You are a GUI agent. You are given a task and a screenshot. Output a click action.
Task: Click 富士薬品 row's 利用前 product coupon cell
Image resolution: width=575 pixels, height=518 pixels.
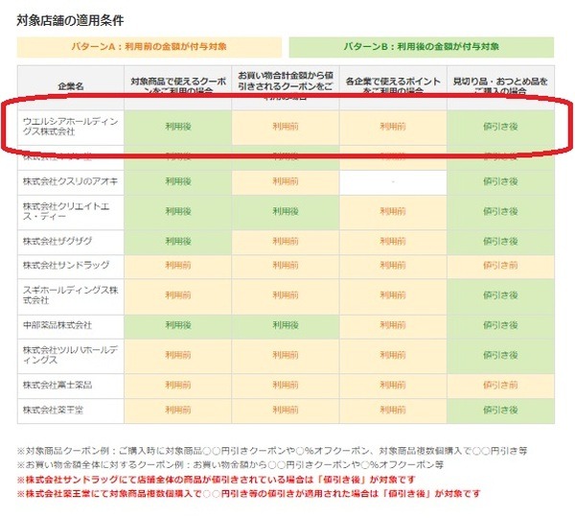point(178,386)
